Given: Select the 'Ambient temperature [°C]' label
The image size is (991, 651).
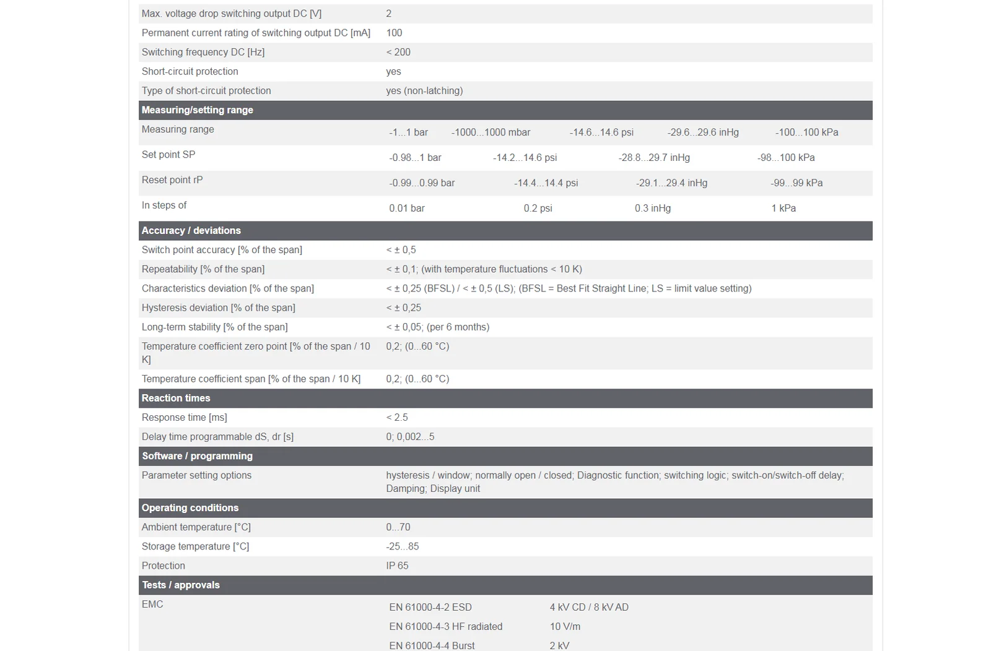Looking at the screenshot, I should 196,527.
